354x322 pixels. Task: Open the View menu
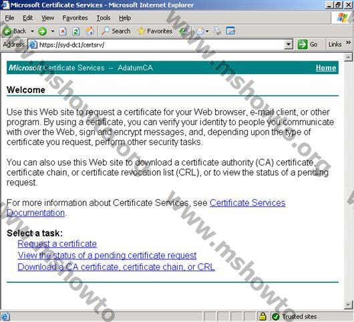coord(47,18)
